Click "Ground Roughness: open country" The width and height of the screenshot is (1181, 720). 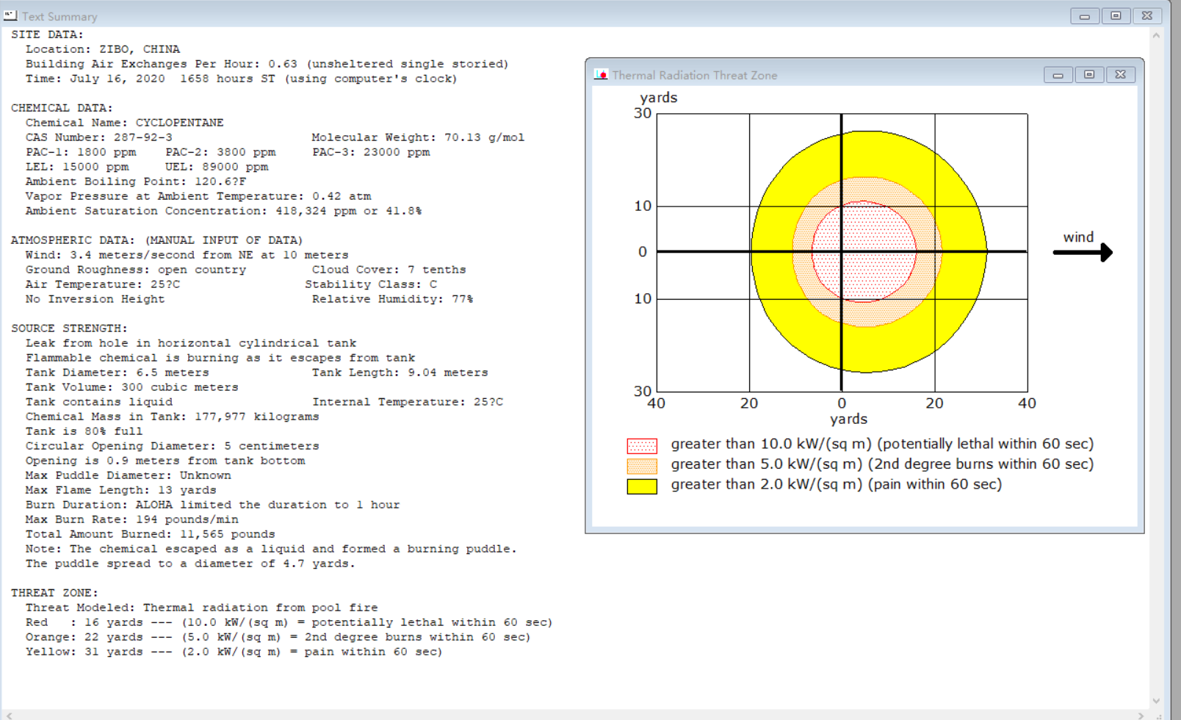point(136,270)
